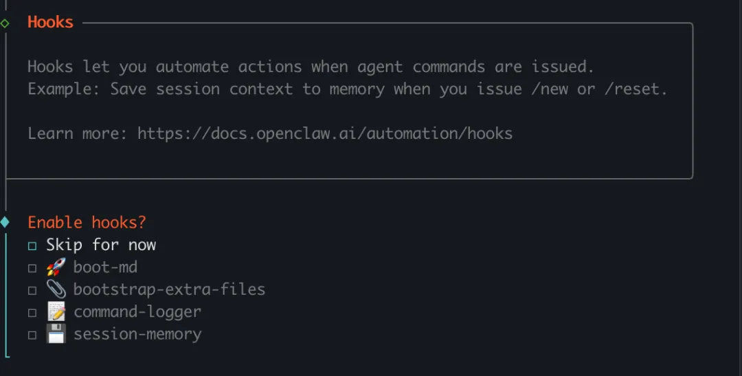This screenshot has width=742, height=376.
Task: Select the session-memory checkbox
Action: tap(32, 335)
